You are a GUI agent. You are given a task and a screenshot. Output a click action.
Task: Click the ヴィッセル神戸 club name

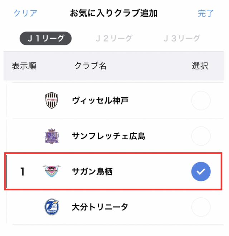point(100,101)
